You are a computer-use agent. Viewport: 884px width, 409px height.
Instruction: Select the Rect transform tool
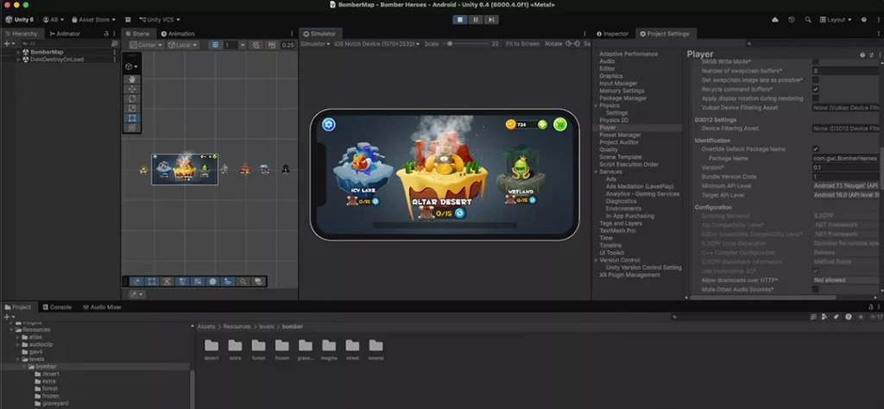(x=132, y=118)
